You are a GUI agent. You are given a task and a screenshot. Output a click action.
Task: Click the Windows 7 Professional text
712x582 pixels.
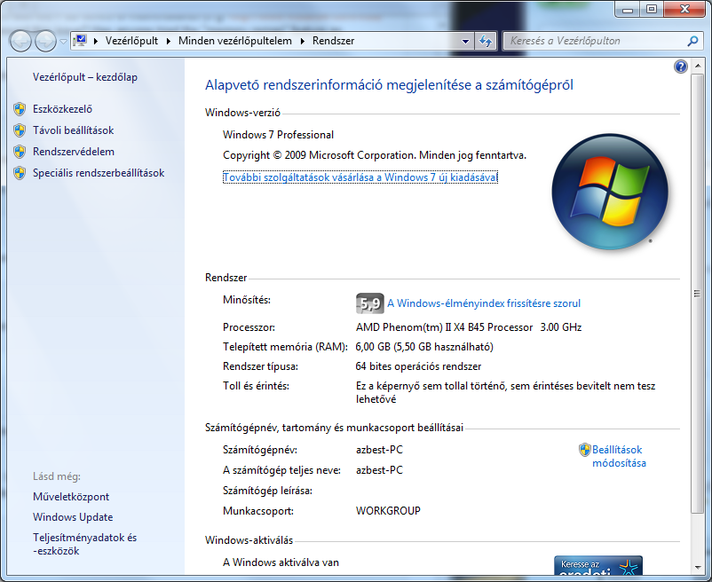278,135
